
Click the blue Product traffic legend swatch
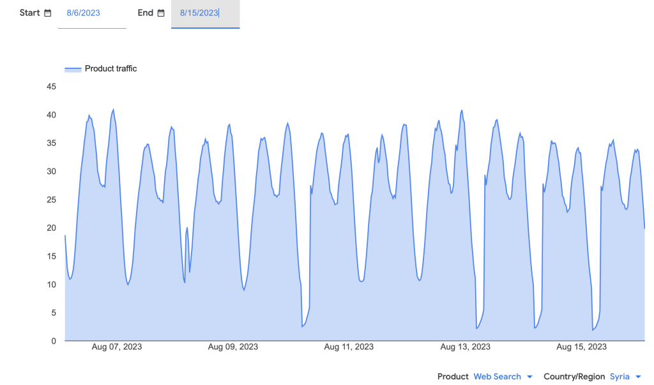[x=73, y=69]
